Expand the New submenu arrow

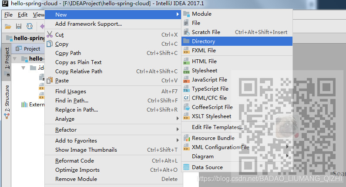point(178,14)
